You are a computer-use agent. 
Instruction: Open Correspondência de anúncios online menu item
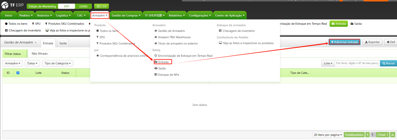click(x=122, y=56)
